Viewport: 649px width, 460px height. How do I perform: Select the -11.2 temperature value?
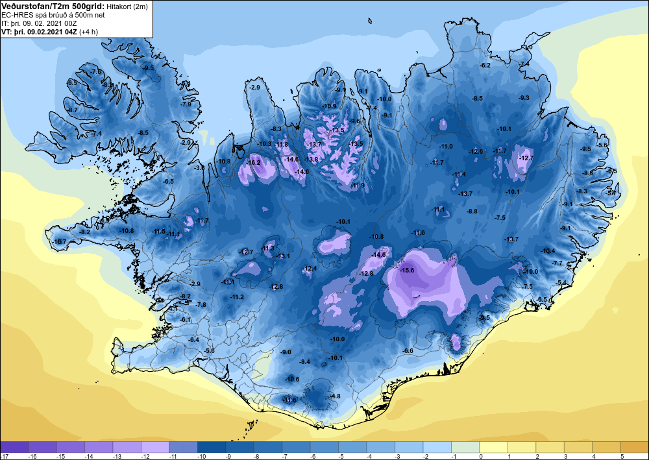[x=237, y=297]
